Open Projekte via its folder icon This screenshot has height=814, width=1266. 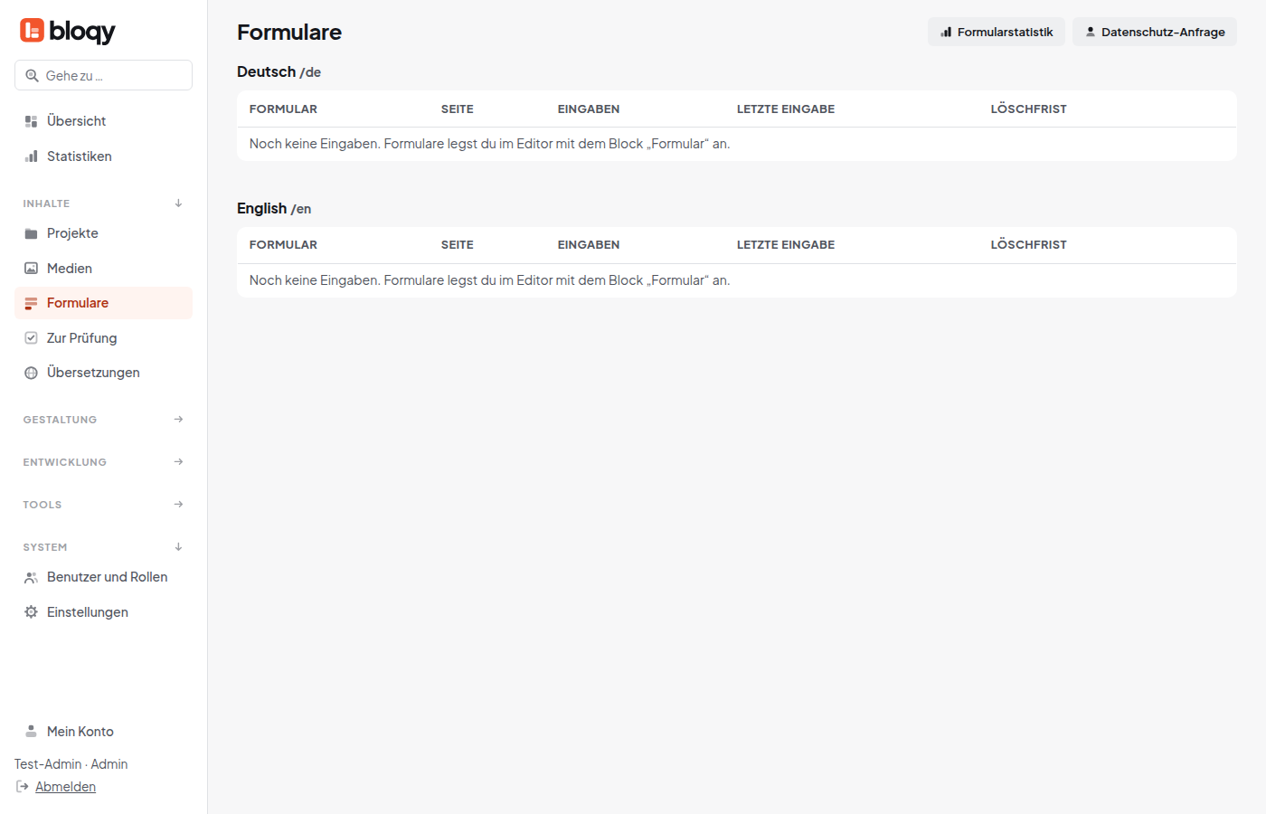click(x=31, y=233)
